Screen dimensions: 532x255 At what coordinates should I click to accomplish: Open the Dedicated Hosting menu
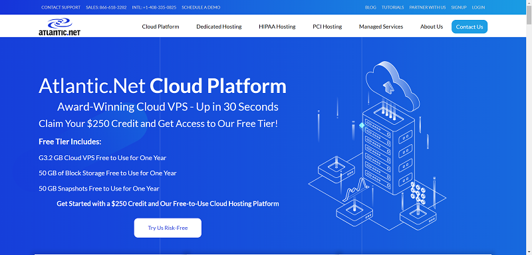219,27
